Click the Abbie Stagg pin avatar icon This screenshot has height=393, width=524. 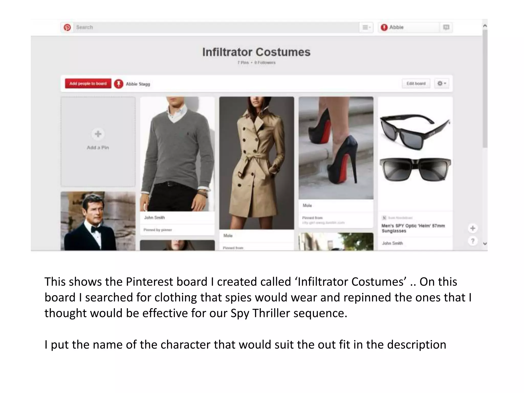tap(118, 84)
